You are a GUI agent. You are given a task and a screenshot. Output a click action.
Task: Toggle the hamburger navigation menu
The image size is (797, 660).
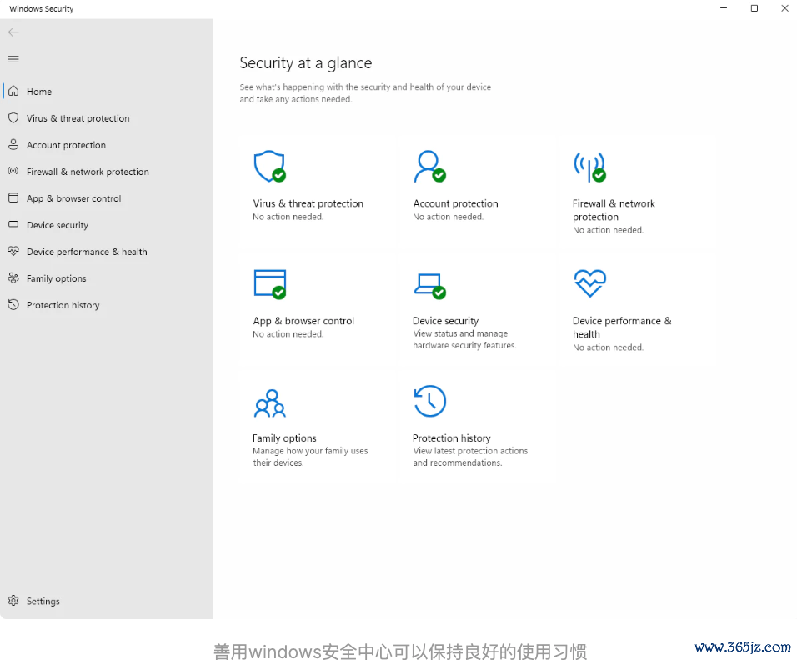point(13,59)
